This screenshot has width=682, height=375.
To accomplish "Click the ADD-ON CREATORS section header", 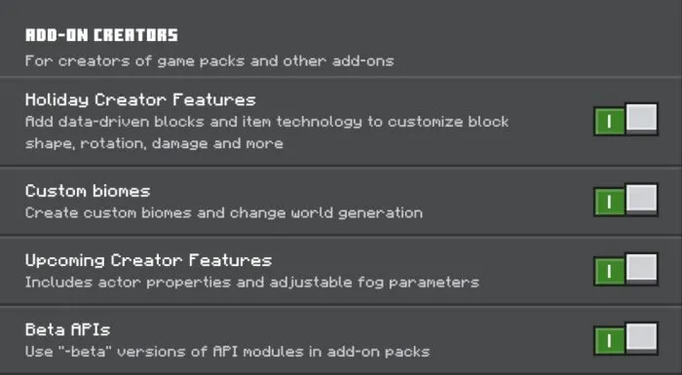I will [101, 35].
